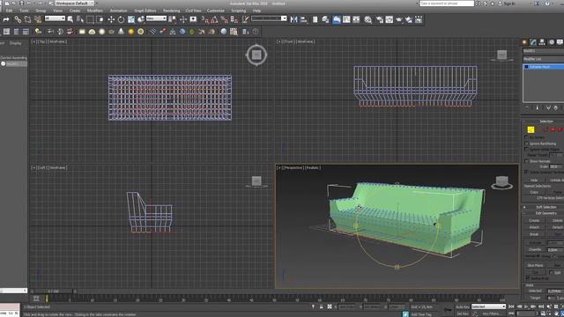
Task: Click the Select by Name icon
Action: 80,19
